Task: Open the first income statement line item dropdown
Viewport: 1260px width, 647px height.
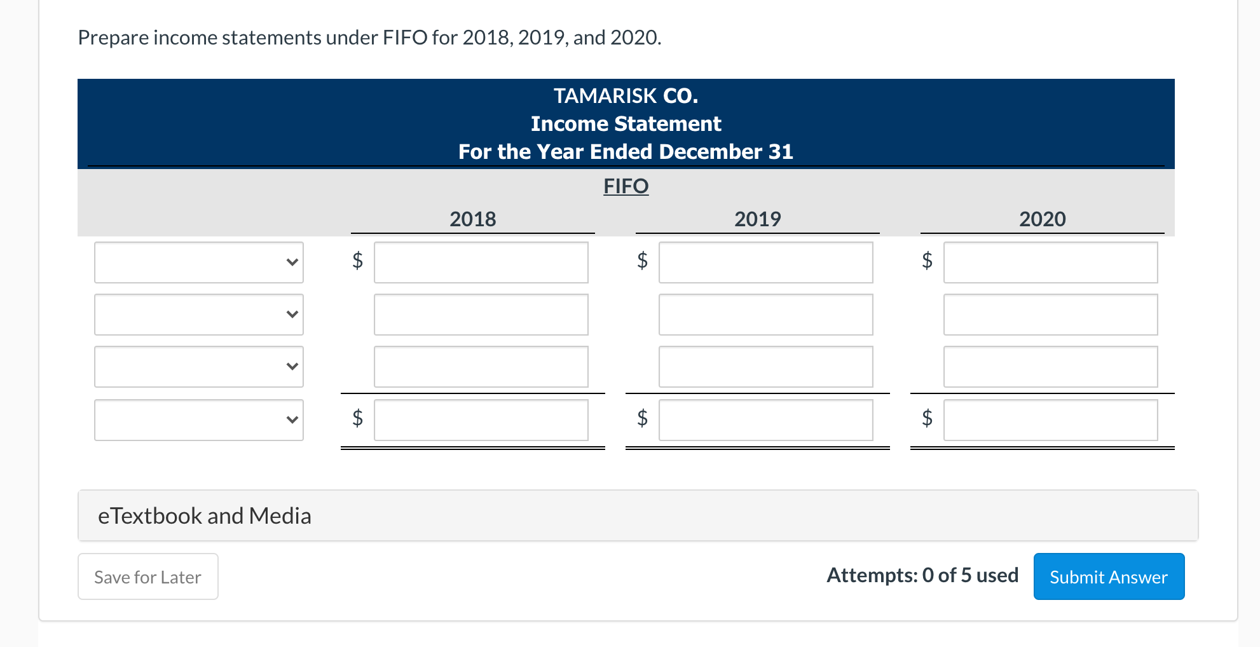Action: coord(198,262)
